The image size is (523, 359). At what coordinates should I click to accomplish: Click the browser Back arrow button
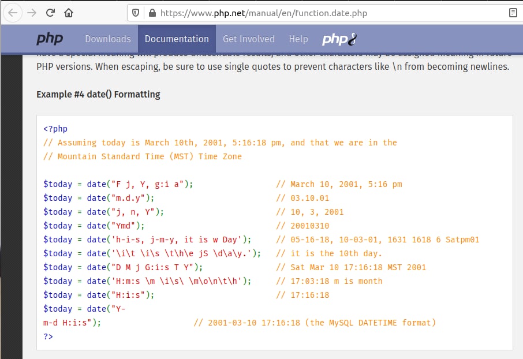click(13, 13)
